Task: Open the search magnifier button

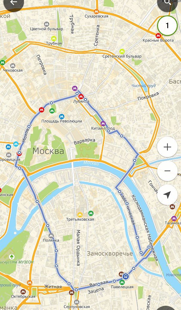Action: 167,3
